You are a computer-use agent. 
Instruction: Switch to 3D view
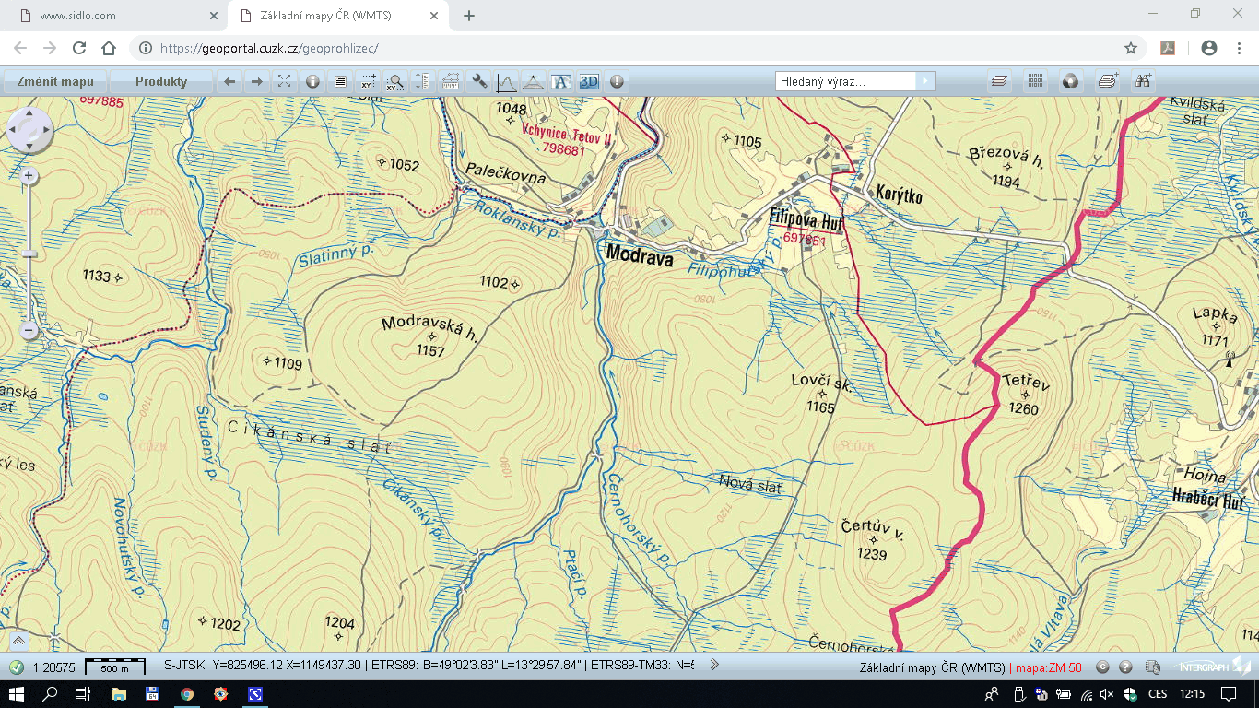[x=589, y=81]
